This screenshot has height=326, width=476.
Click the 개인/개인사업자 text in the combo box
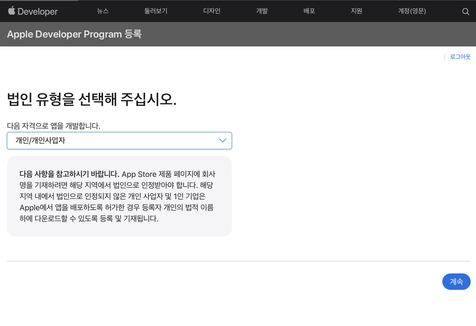(x=40, y=140)
